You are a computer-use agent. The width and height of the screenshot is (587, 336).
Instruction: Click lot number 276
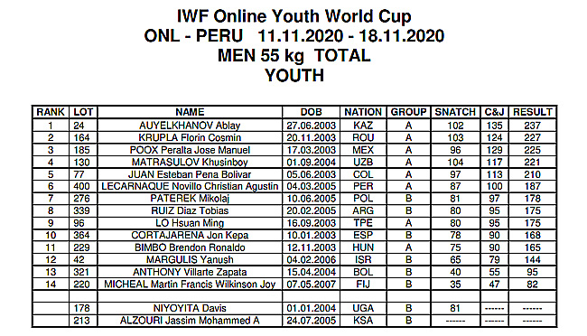pos(81,199)
